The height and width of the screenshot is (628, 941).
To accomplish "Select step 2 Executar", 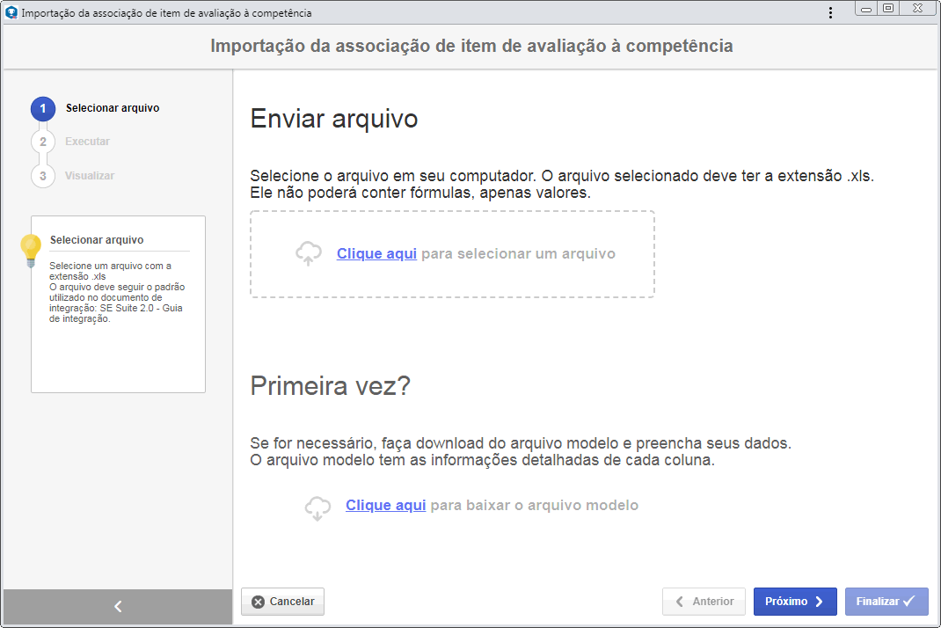I will (71, 142).
